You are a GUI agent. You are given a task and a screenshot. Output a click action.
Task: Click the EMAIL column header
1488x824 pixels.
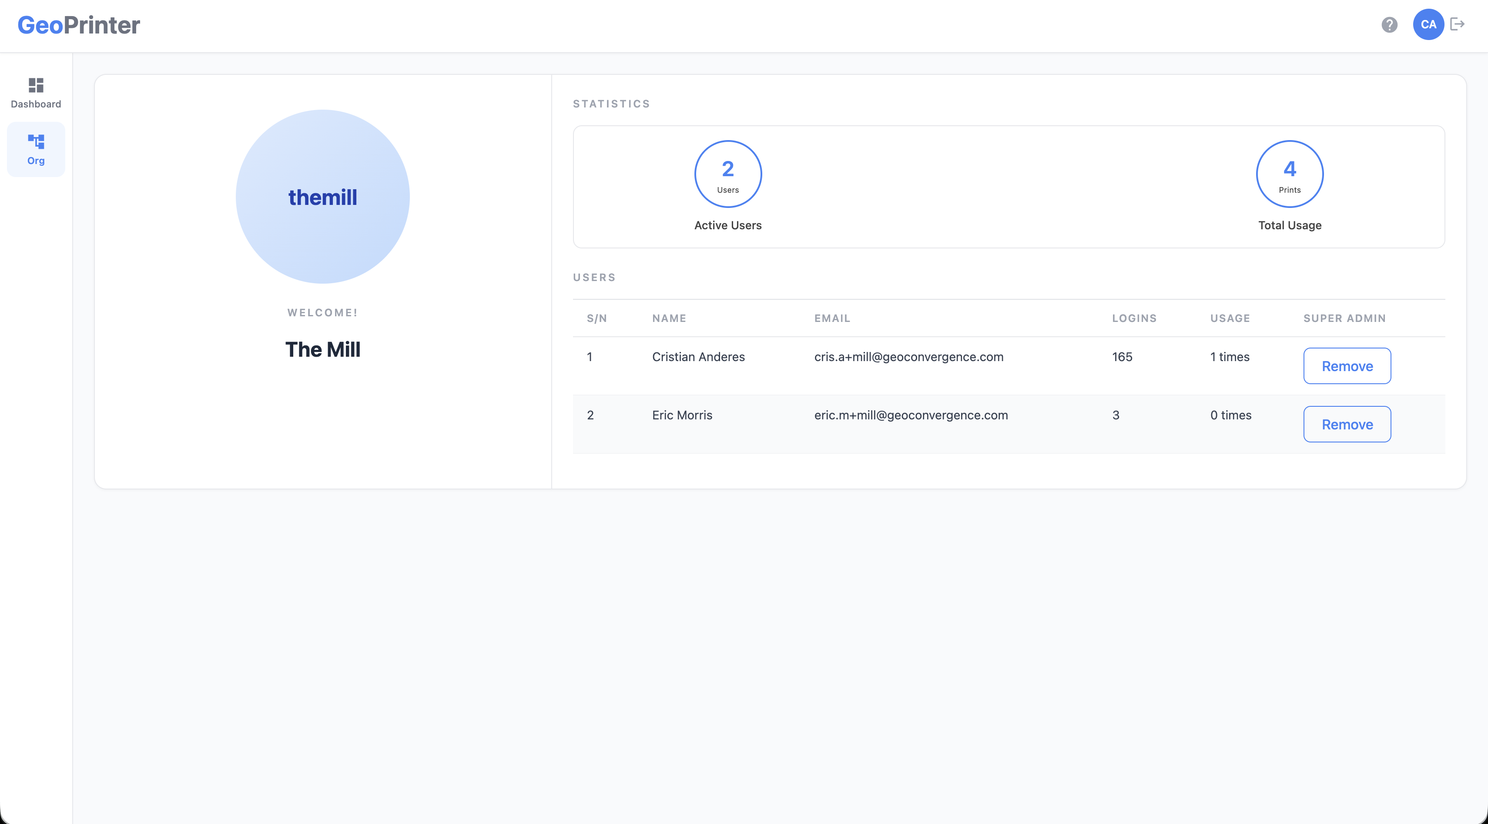point(832,318)
